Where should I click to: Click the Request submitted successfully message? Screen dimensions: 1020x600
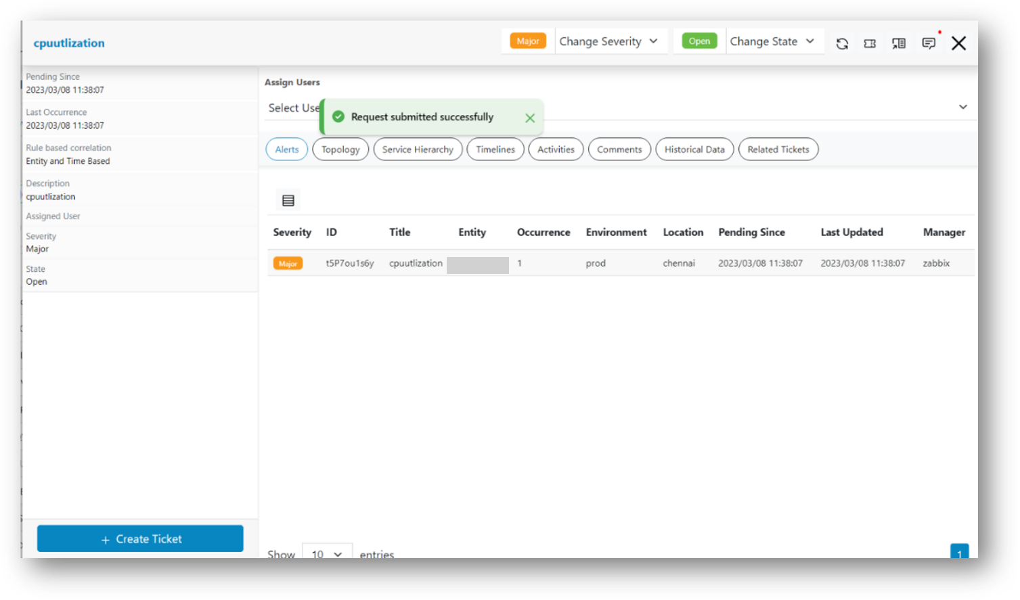point(422,117)
